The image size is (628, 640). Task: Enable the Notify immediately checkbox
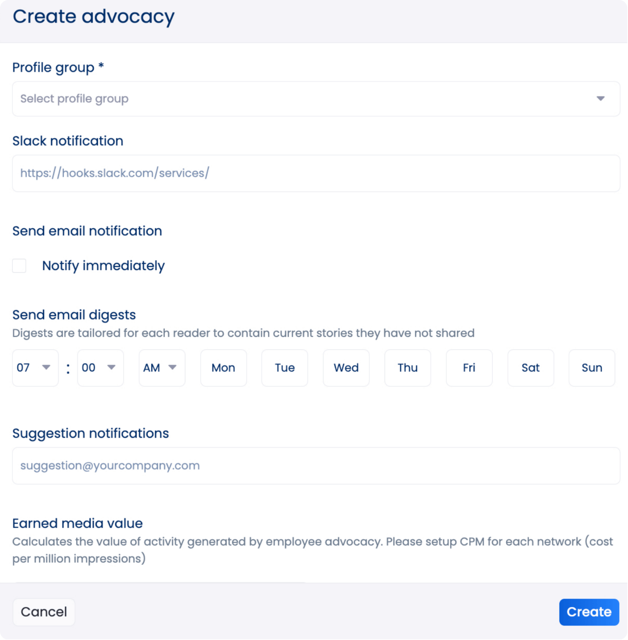click(19, 266)
